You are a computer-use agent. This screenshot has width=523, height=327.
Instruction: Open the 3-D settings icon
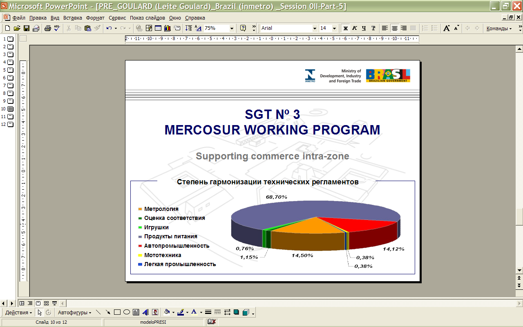(x=246, y=312)
